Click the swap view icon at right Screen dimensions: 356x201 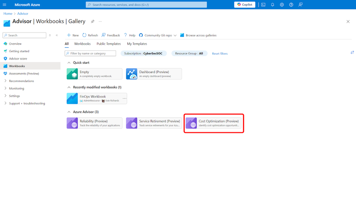352,52
